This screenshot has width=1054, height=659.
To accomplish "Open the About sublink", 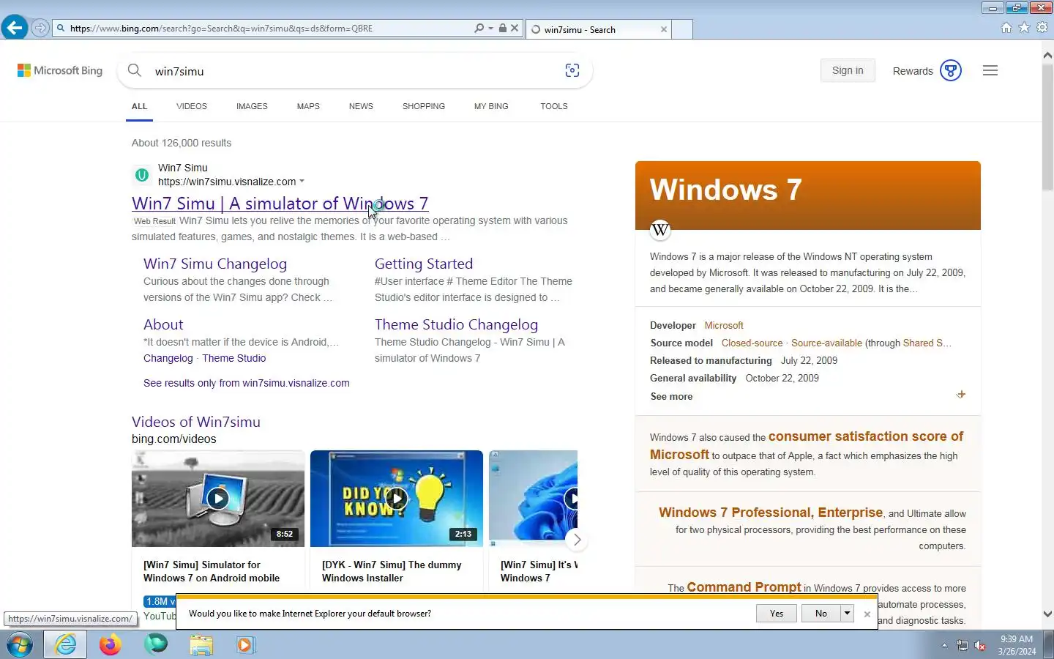I will [x=163, y=324].
